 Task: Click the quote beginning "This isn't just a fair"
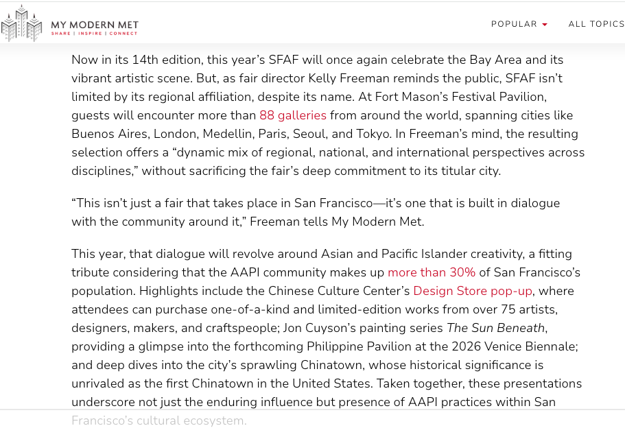[316, 213]
